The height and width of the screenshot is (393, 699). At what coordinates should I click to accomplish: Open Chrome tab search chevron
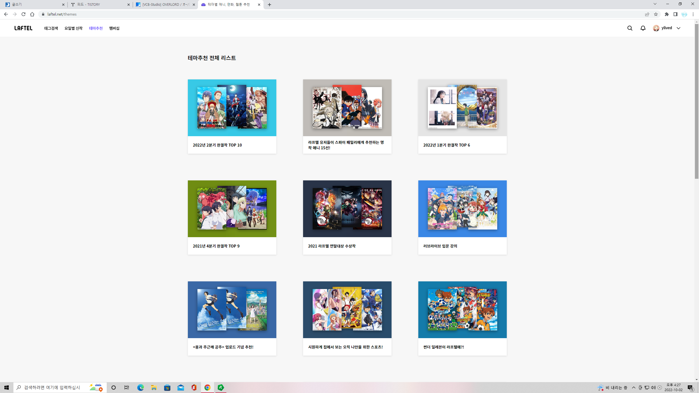point(655,4)
